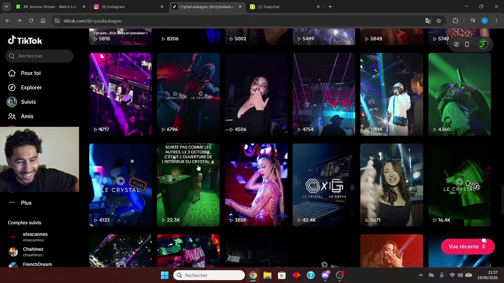
Task: Open the video with 10.4K views
Action: coord(392,94)
